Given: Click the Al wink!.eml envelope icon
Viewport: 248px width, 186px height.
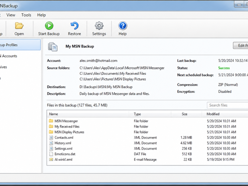Looking at the screenshot, I should pos(51,159).
